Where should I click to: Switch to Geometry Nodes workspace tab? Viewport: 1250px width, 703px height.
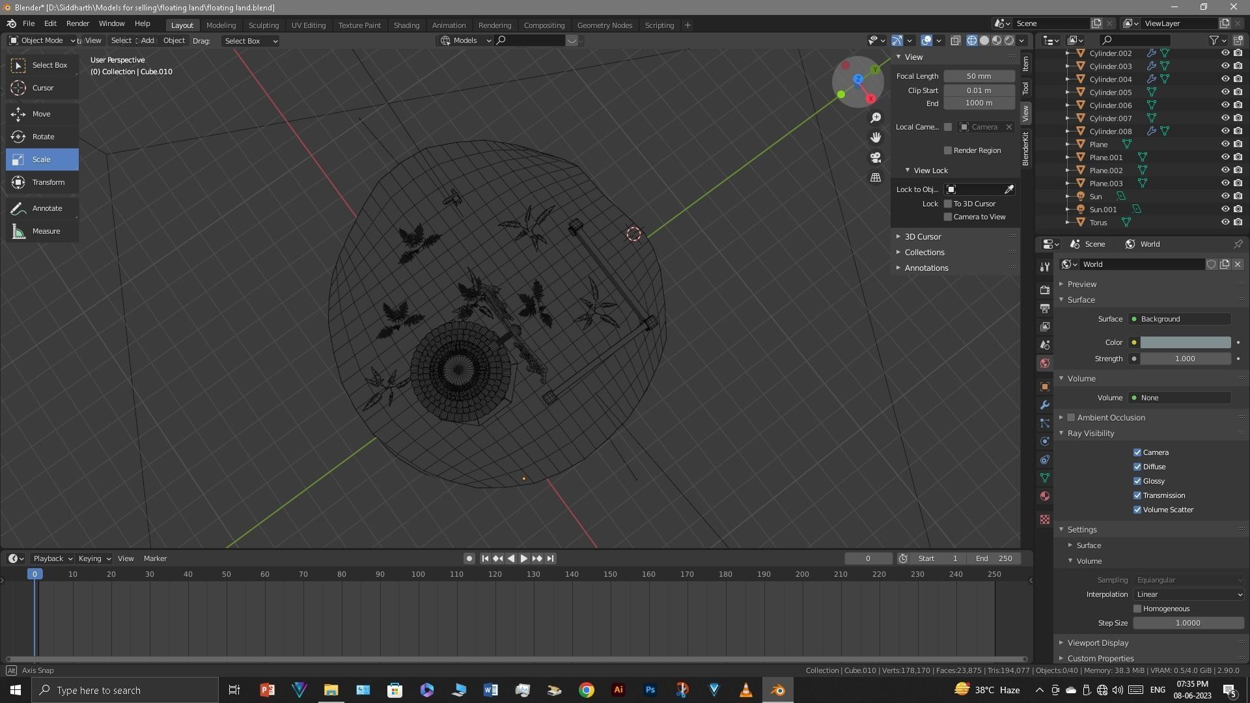[x=604, y=25]
